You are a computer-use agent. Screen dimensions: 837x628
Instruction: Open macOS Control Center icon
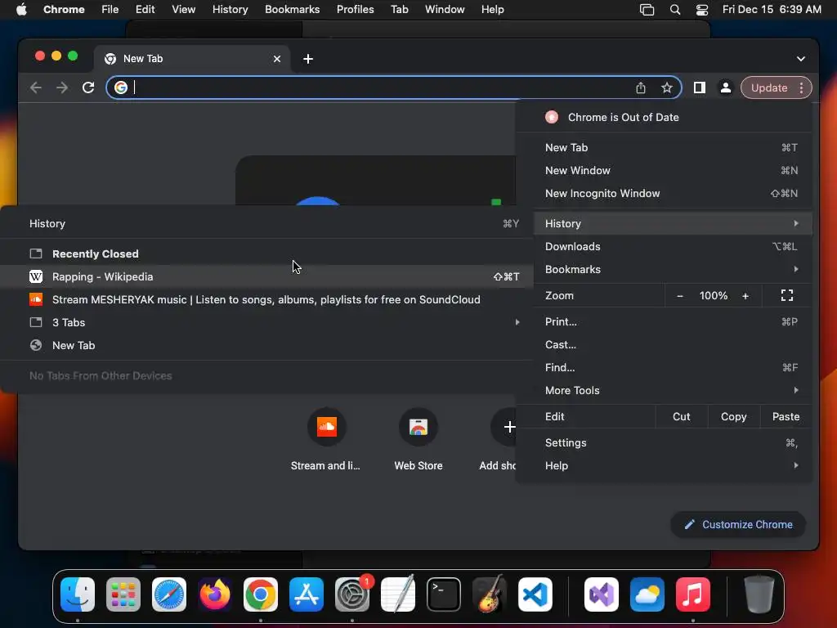(x=702, y=10)
